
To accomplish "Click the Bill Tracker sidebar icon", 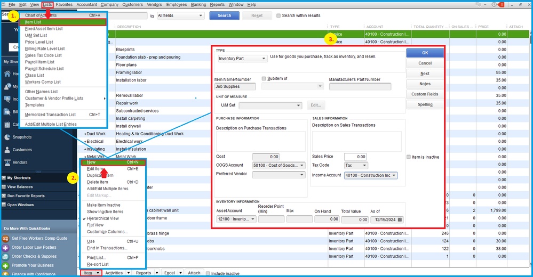I will tap(7, 112).
